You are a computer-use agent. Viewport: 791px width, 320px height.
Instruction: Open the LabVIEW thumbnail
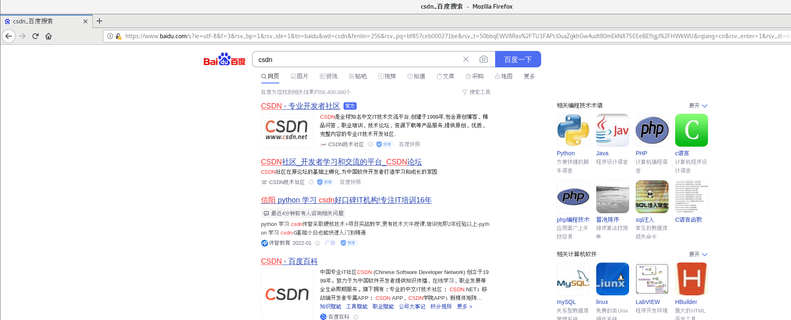tap(652, 279)
